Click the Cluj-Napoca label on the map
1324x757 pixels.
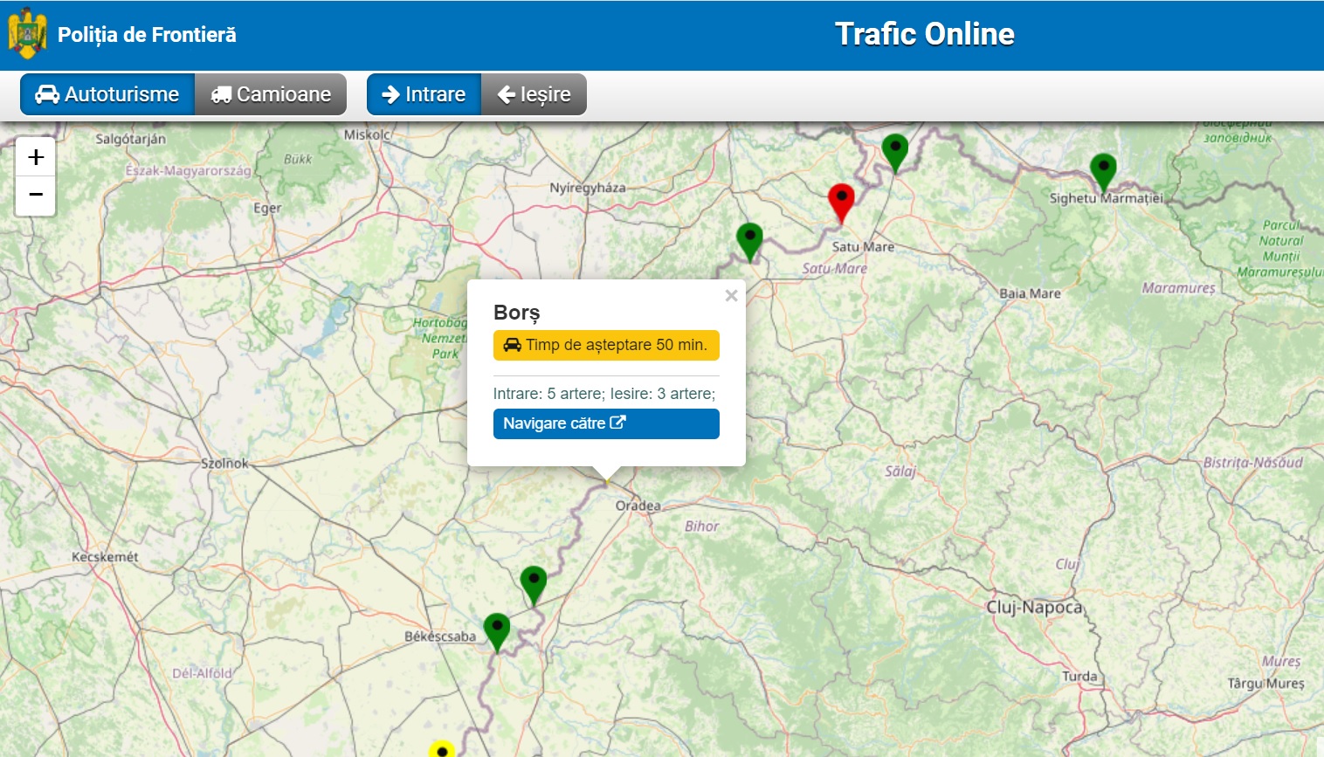[1034, 607]
